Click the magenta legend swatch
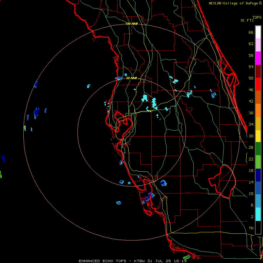Screen dimensions: 263x263 coord(258,58)
